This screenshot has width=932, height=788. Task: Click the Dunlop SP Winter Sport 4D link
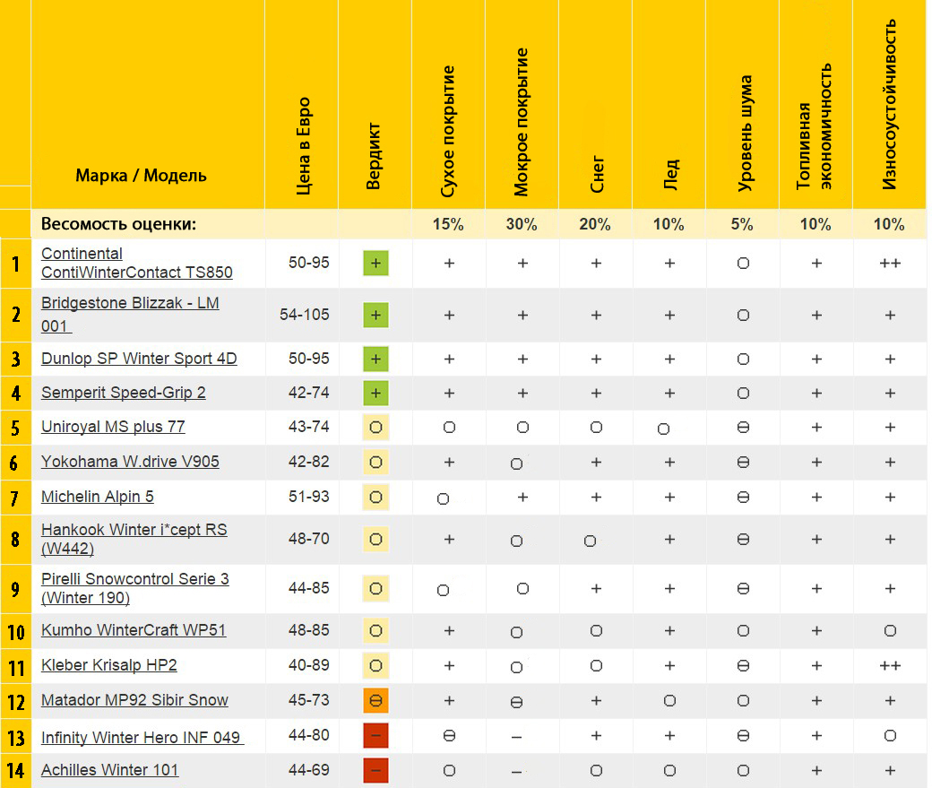click(139, 359)
